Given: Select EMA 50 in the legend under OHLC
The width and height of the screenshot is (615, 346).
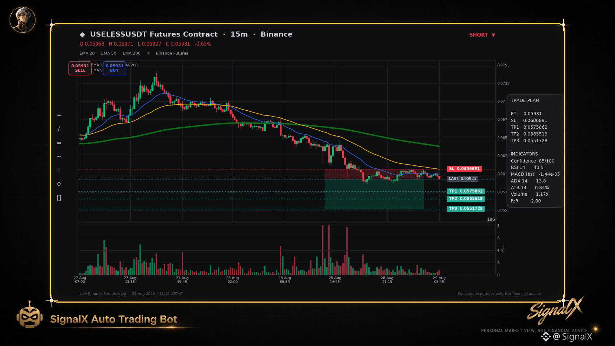Looking at the screenshot, I should pos(109,53).
